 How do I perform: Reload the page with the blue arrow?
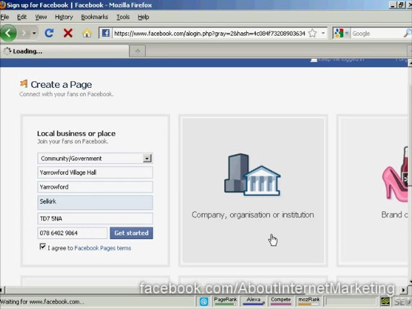(x=49, y=33)
